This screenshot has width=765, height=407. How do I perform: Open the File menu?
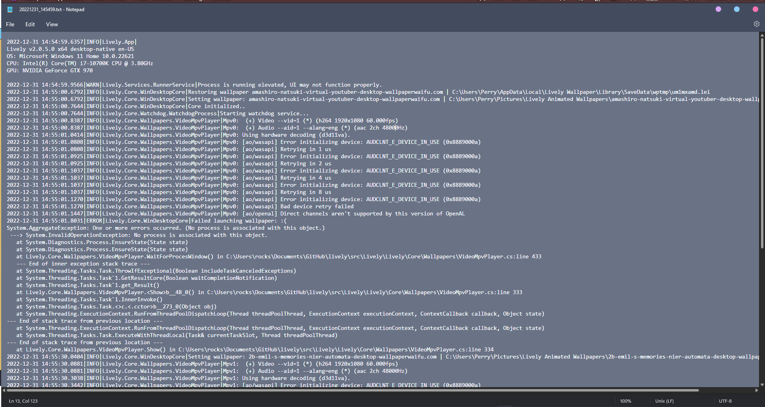point(10,24)
